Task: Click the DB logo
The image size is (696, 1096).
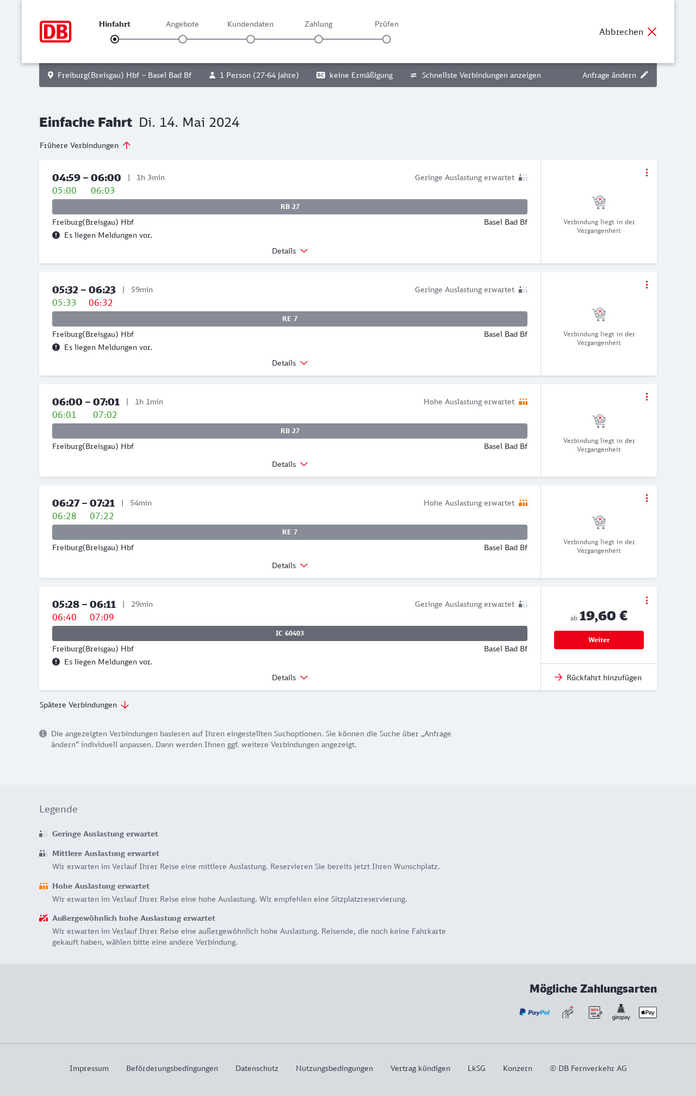Action: pos(55,32)
